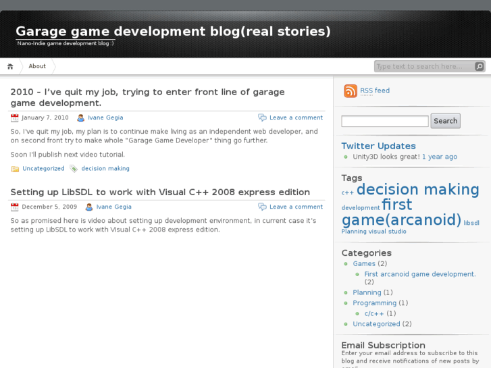The image size is (491, 368).
Task: Click the 'Soon I'll publish next video tutorial.' text
Action: click(68, 155)
